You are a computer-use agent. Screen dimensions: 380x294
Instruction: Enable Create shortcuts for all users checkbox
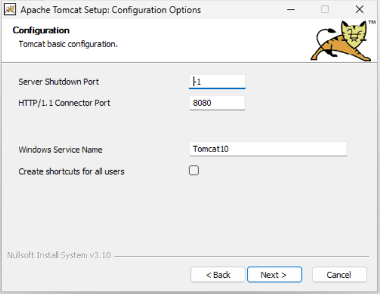point(194,171)
